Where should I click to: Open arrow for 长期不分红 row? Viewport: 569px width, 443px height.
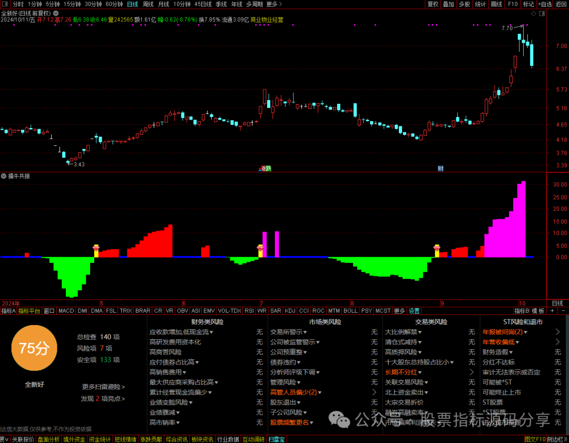472,372
